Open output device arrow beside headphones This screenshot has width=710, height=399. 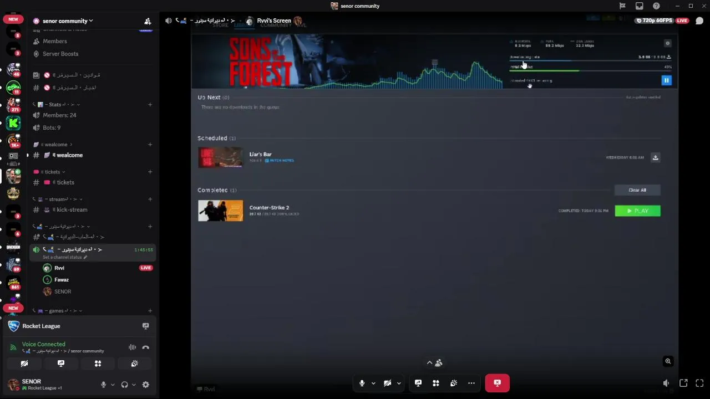point(134,385)
